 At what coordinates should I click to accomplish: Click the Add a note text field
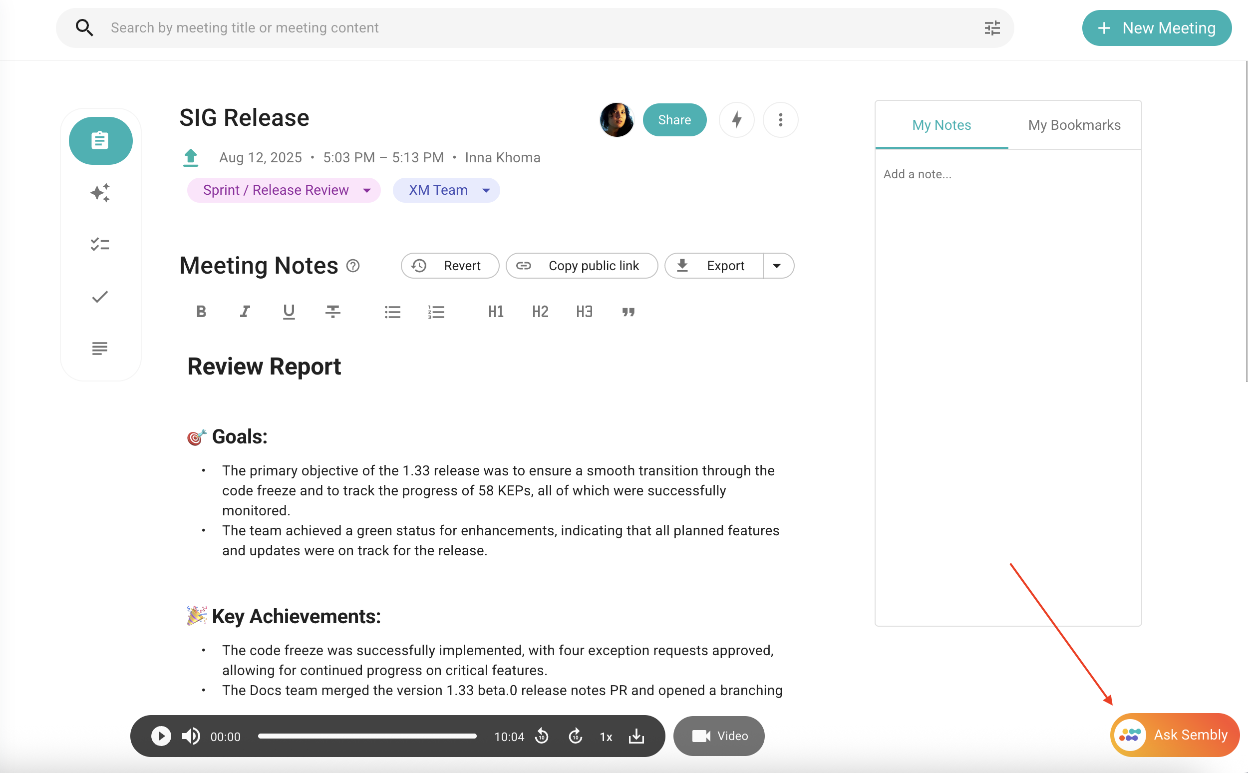[x=917, y=174]
